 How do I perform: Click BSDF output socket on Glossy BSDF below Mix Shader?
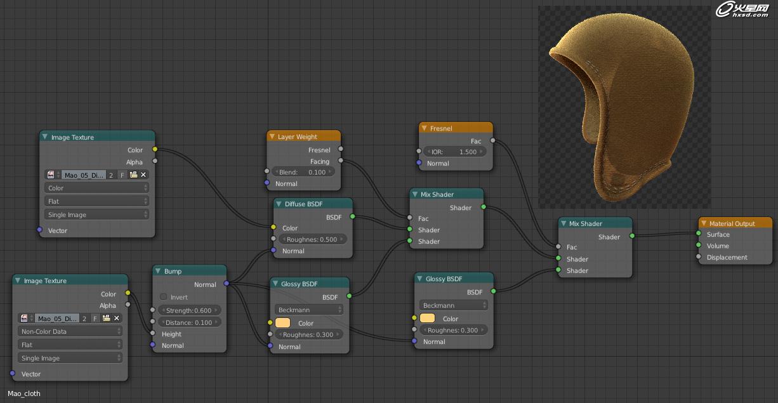[493, 291]
